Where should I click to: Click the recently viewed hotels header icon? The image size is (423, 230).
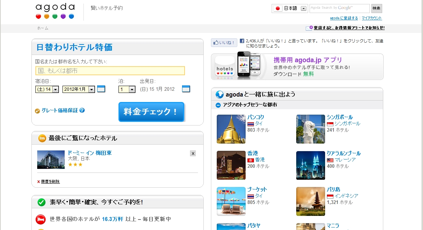[x=42, y=138]
